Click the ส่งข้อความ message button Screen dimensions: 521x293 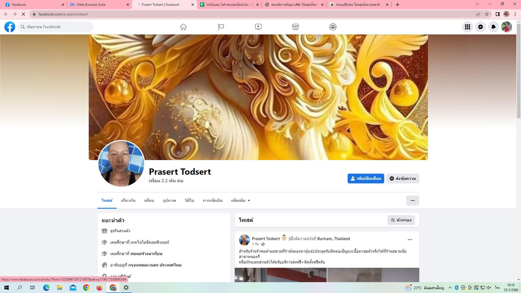[403, 179]
